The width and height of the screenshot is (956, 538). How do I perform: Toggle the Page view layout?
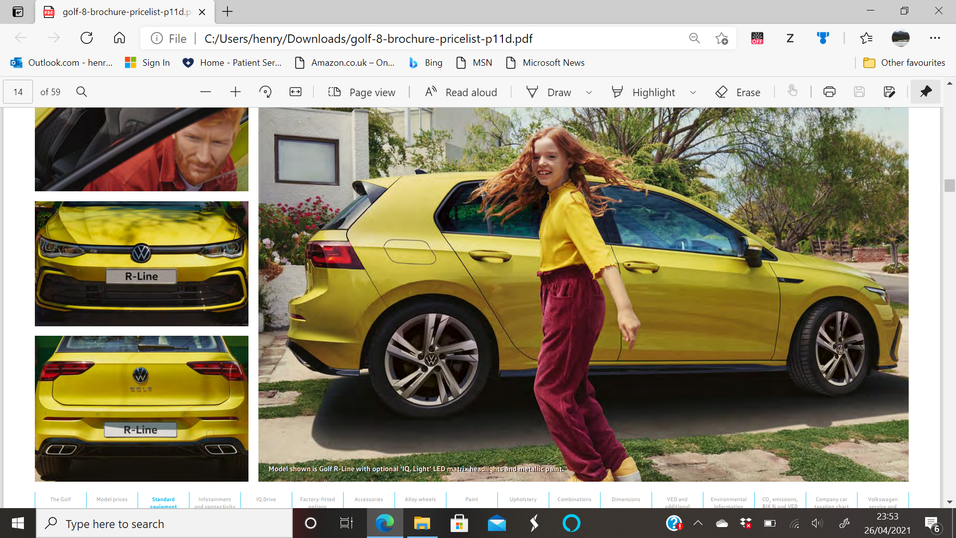(361, 92)
